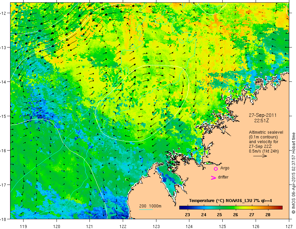Click the '(0.1m contours)' caption line
Image resolution: width=296 pixels, height=229 pixels.
point(263,137)
